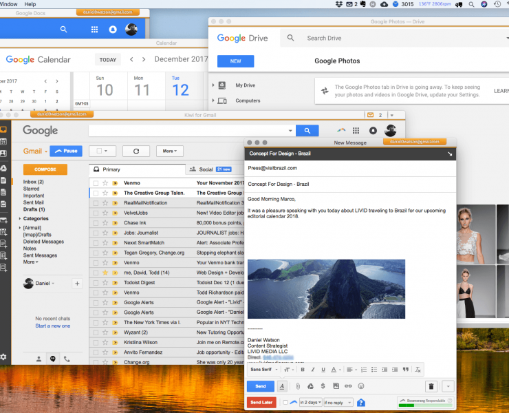Screen dimensions: 509x413
Task: Insert files using the Google Drive icon
Action: [x=311, y=386]
